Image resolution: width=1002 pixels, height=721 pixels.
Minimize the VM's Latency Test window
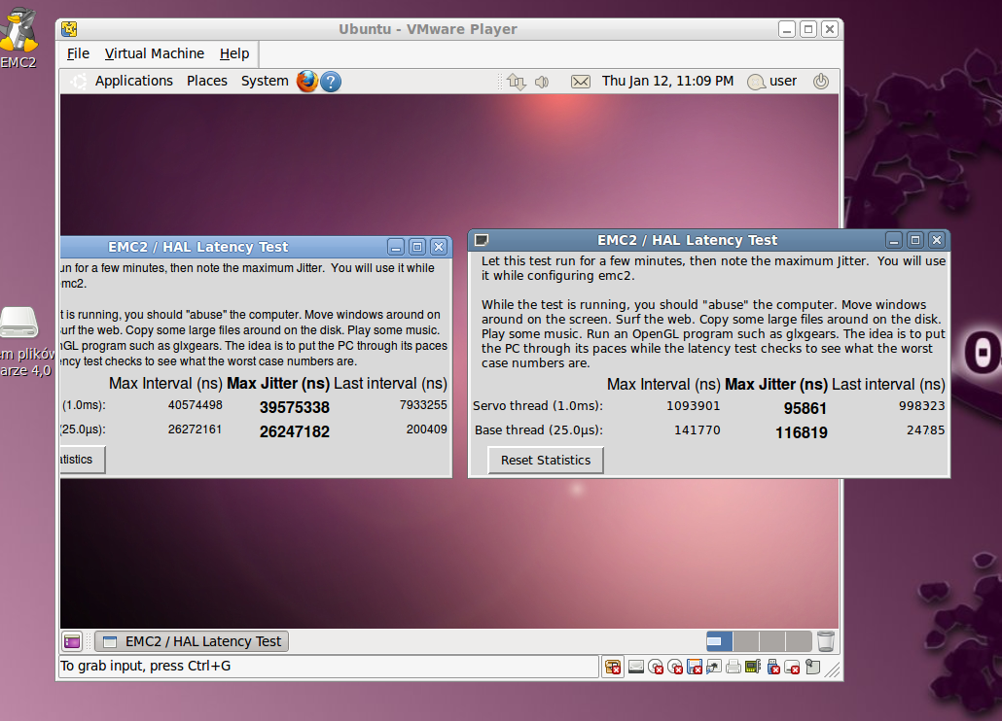pos(396,247)
